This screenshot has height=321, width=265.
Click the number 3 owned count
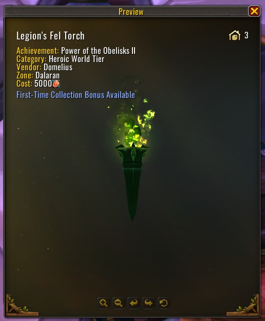pyautogui.click(x=247, y=35)
